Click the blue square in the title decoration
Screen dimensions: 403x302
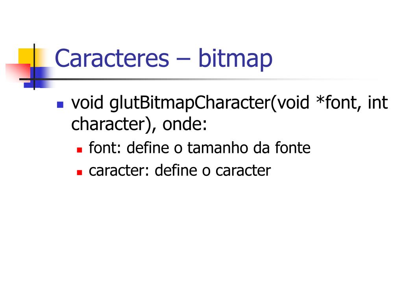click(39, 77)
